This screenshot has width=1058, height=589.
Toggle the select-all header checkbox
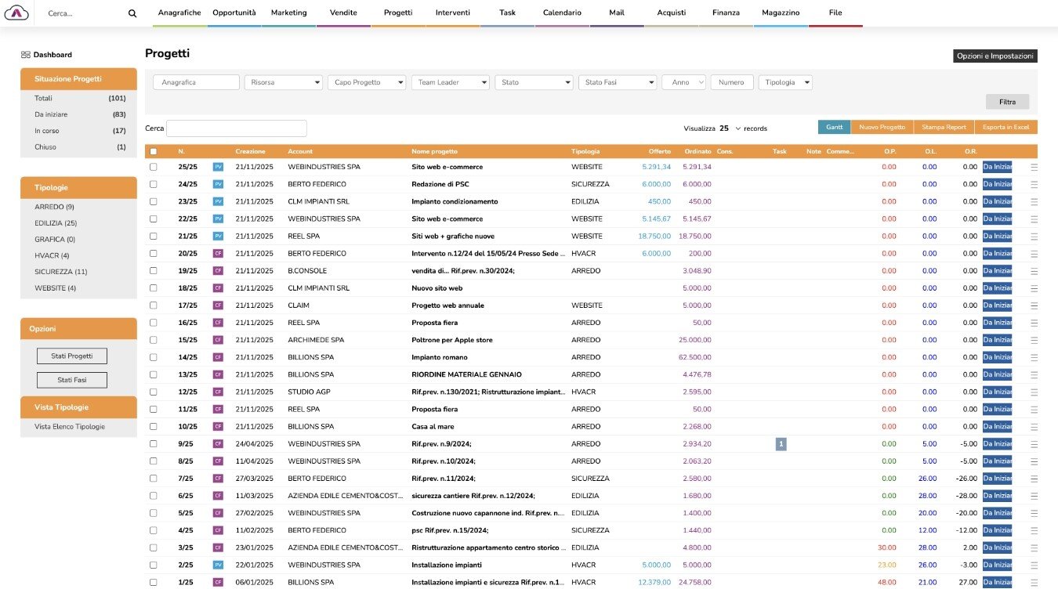pos(154,152)
